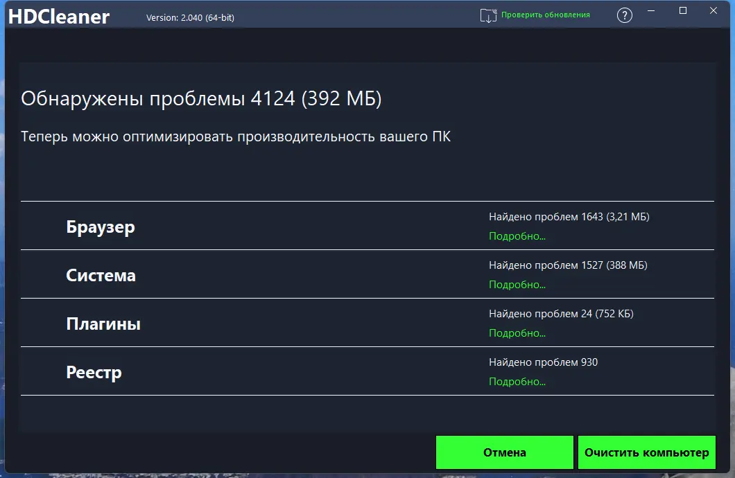Viewport: 735px width, 478px height.
Task: Select the Плагины category row
Action: [x=103, y=323]
